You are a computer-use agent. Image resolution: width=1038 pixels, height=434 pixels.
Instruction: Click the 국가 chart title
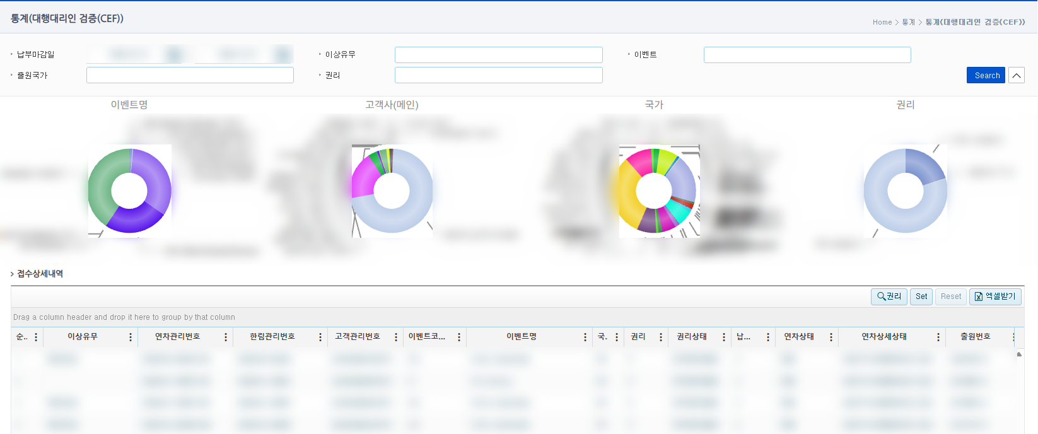654,105
